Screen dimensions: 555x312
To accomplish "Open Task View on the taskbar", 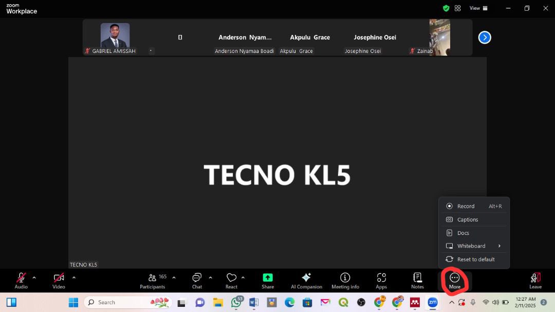I will (x=181, y=303).
